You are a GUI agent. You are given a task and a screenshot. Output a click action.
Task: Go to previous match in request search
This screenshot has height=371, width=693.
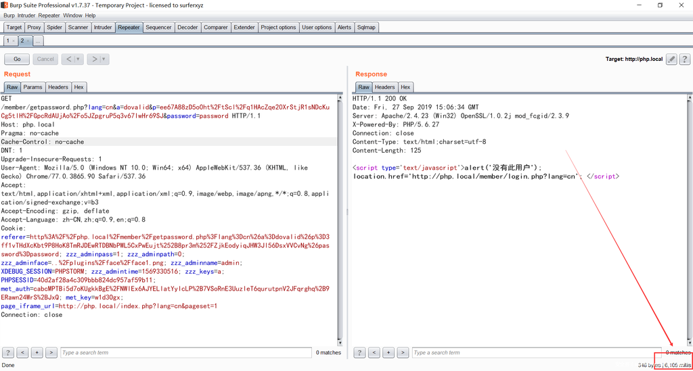pos(22,353)
